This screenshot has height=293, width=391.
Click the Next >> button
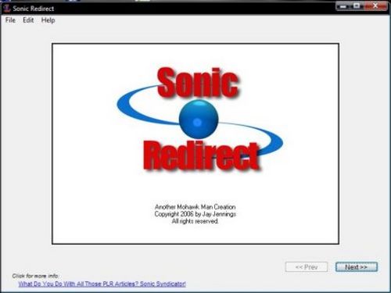(x=357, y=267)
